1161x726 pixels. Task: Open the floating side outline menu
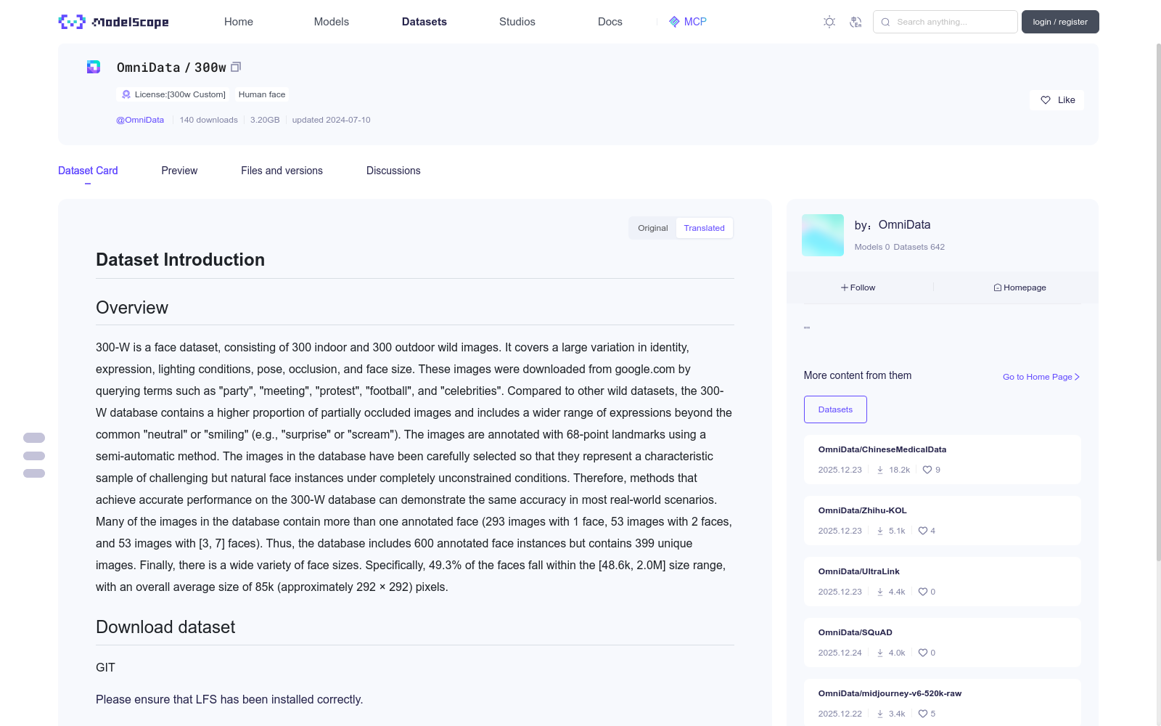(34, 456)
